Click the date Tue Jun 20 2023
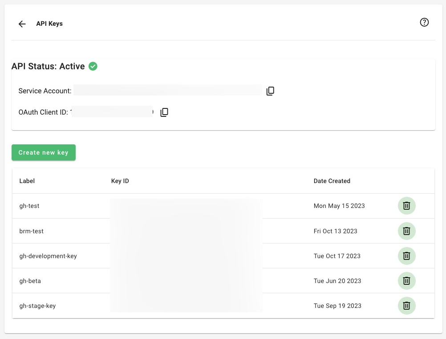The width and height of the screenshot is (446, 339). [x=337, y=281]
